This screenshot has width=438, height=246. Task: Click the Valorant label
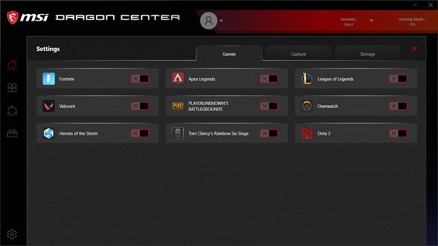tap(67, 106)
